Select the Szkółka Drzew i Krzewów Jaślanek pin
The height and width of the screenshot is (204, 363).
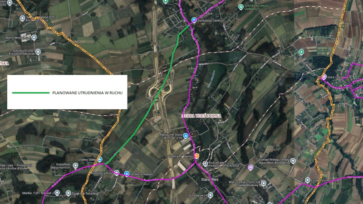pyautogui.click(x=38, y=52)
